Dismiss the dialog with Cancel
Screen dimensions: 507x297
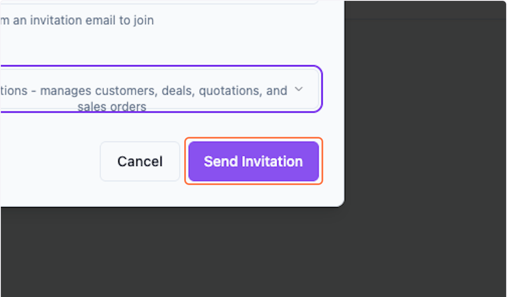click(140, 161)
